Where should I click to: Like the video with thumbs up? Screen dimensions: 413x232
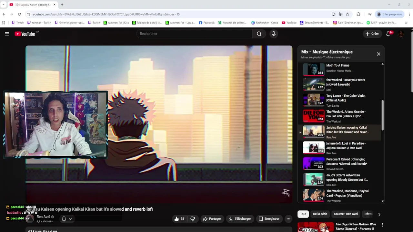(179, 219)
